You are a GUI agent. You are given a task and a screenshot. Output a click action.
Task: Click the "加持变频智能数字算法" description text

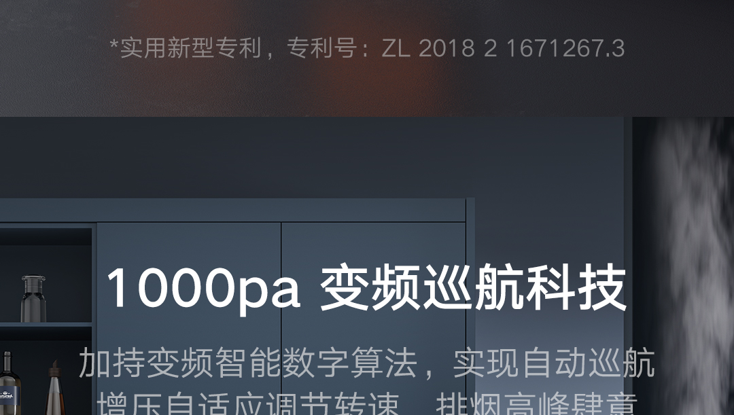(247, 363)
